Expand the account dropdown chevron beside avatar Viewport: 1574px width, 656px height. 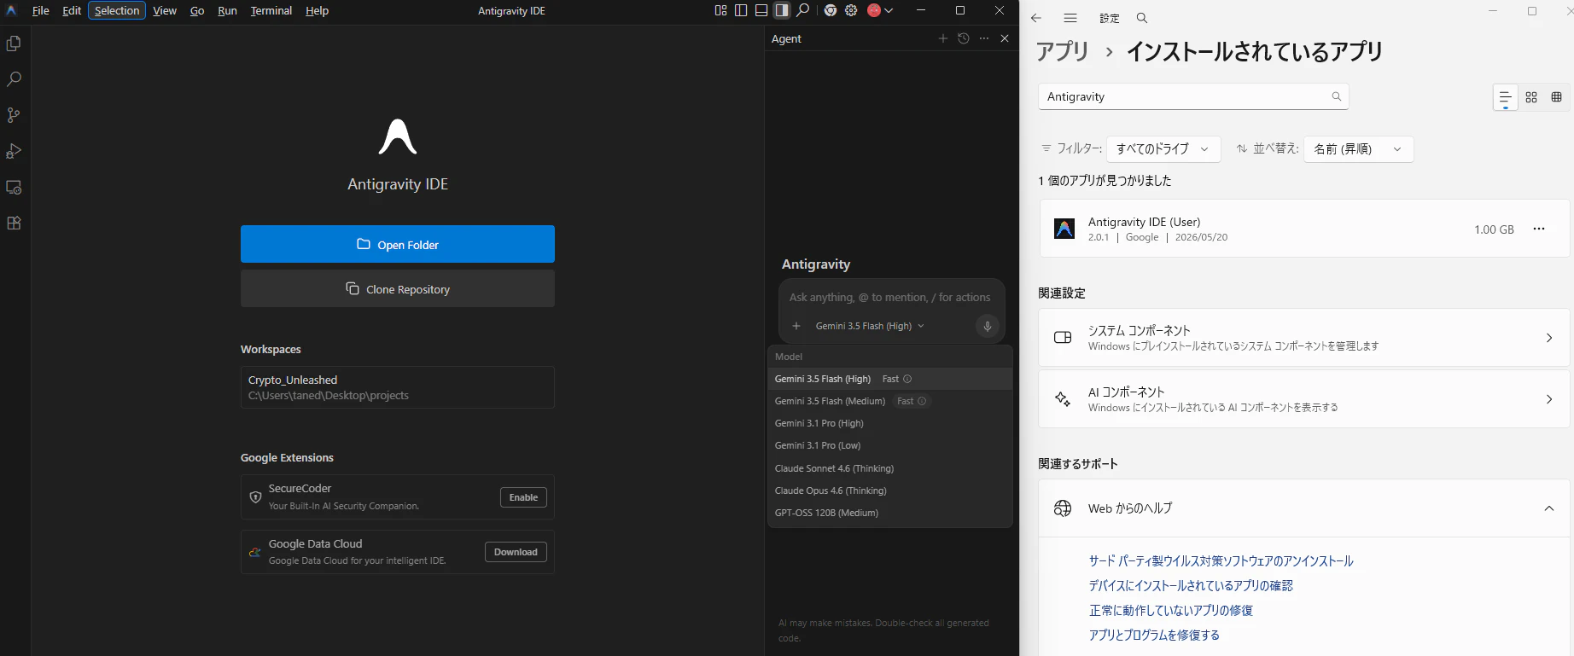889,10
